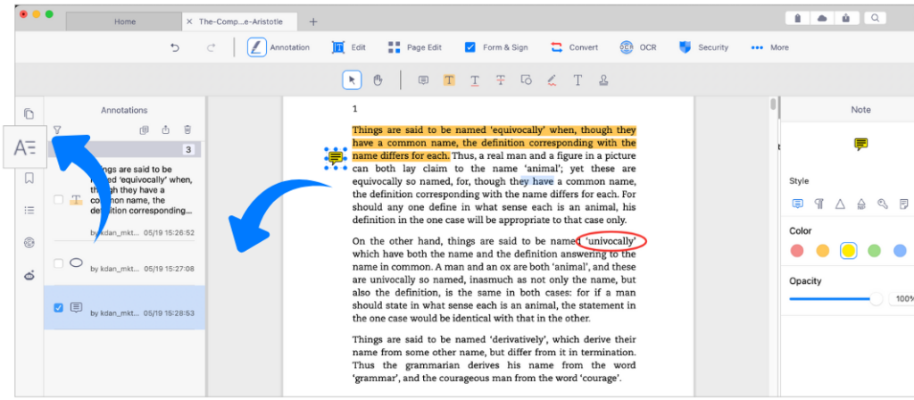Open the page thumbnails sidebar panel
914x400 pixels.
pyautogui.click(x=29, y=113)
